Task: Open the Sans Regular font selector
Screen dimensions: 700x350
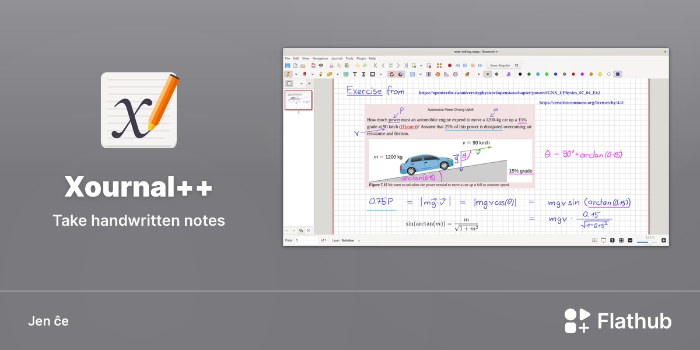Action: [504, 65]
